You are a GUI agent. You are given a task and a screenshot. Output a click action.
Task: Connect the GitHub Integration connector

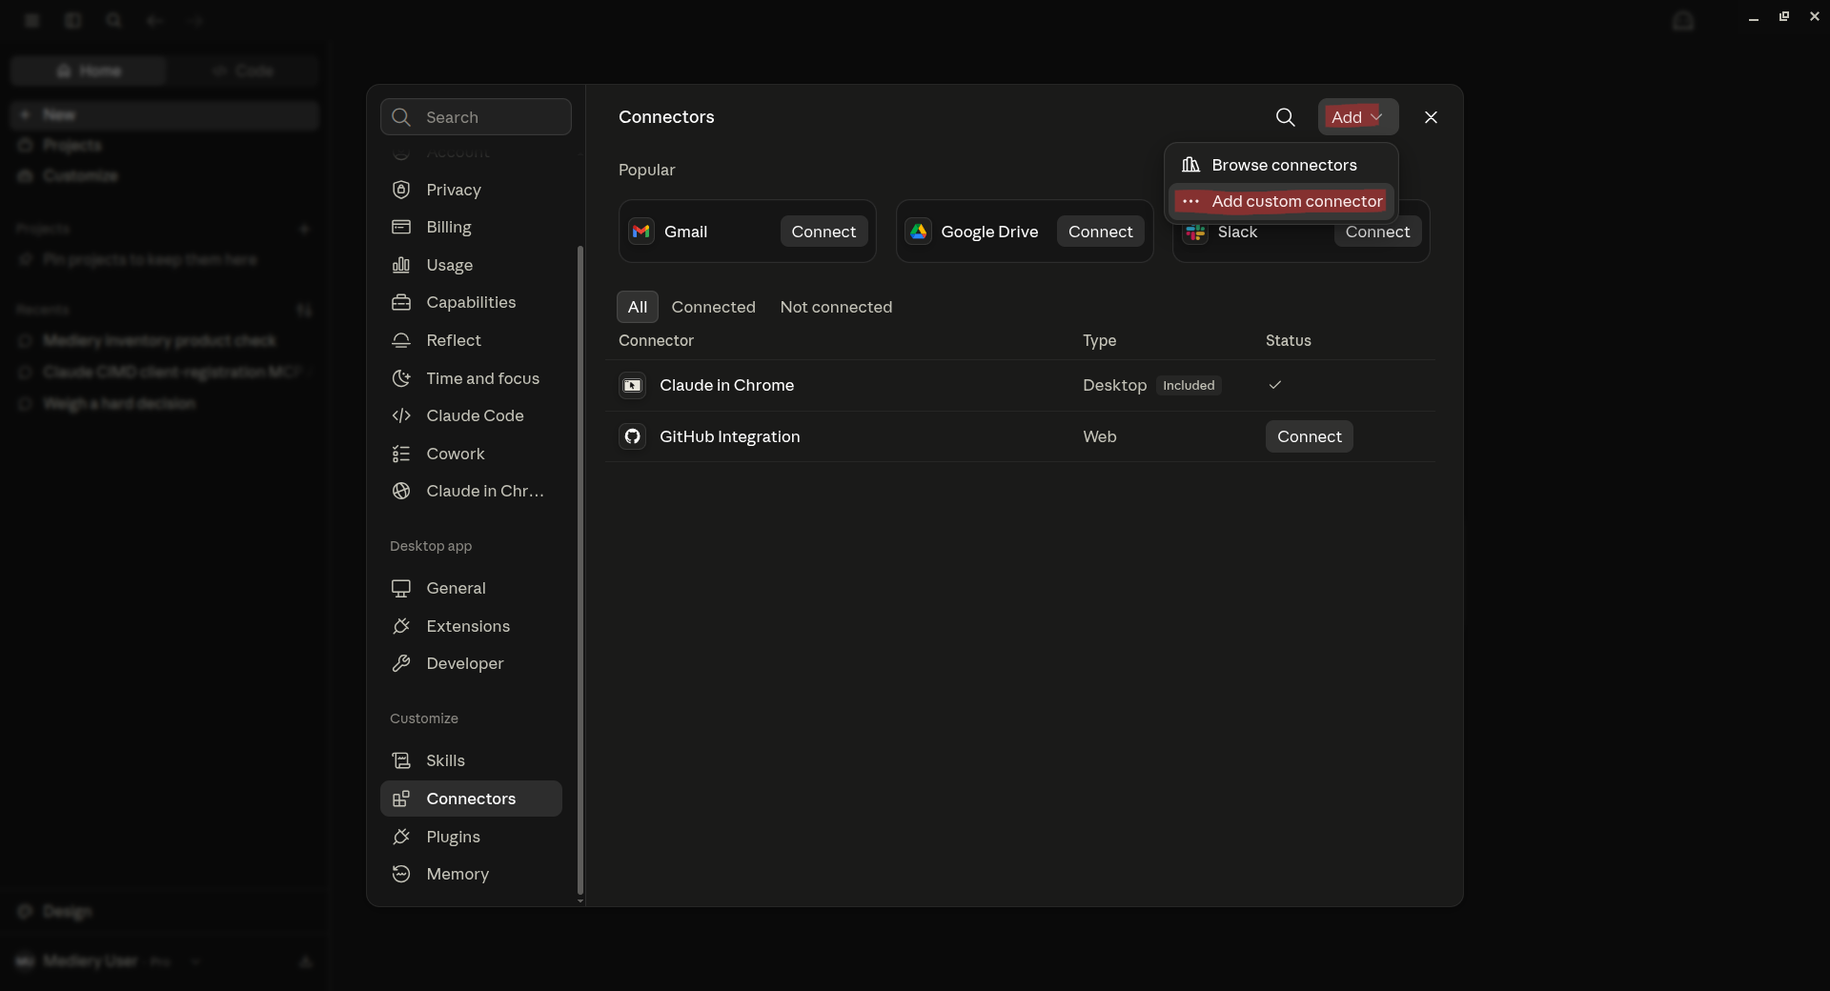[1310, 436]
